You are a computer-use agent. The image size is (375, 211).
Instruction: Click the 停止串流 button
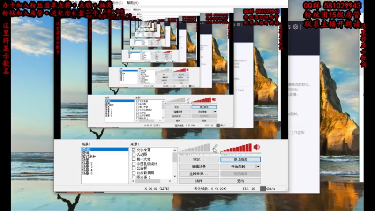pyautogui.click(x=240, y=159)
